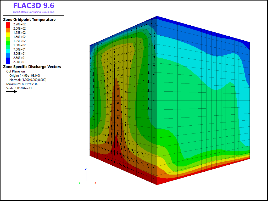Select the yellow 1.50E+02 legend swatch
The height and width of the screenshot is (201, 268).
click(x=8, y=35)
